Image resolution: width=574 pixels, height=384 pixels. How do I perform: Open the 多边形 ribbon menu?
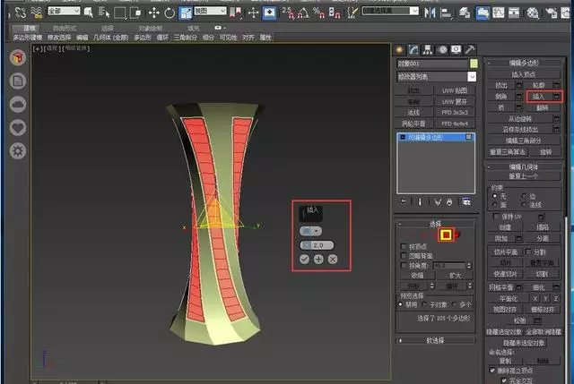point(143,38)
